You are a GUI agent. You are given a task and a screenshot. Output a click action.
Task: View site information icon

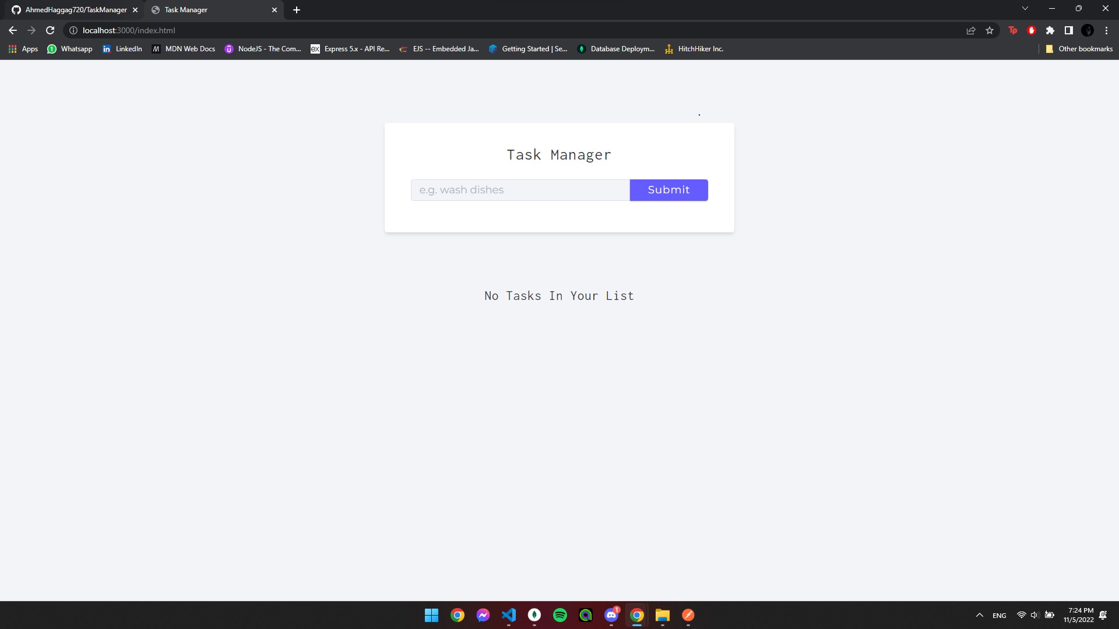73,30
